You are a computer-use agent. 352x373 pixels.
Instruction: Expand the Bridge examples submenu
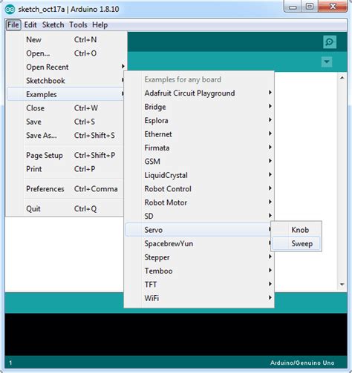click(199, 107)
